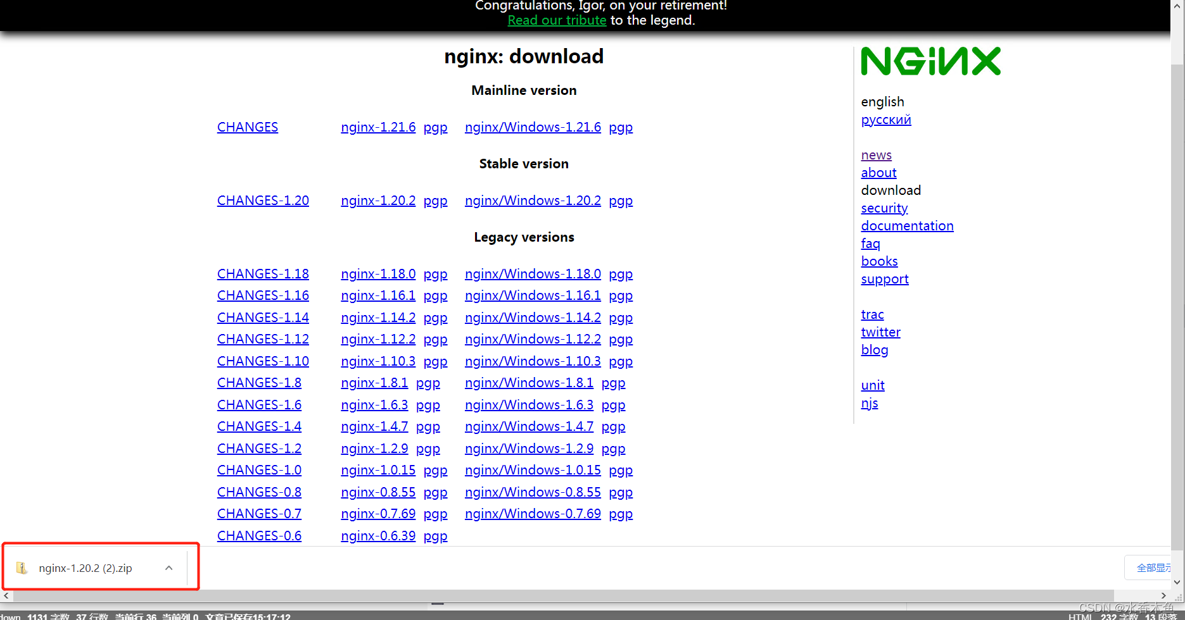Download nginx/Windows-1.8.1
The height and width of the screenshot is (620, 1185).
(529, 383)
